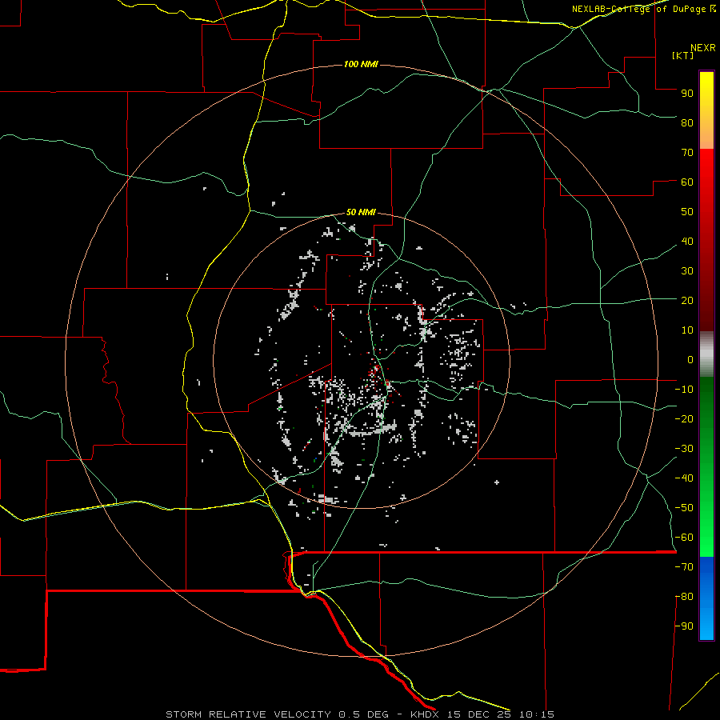Click the 90 value on the velocity scale
The height and width of the screenshot is (720, 720).
[687, 94]
